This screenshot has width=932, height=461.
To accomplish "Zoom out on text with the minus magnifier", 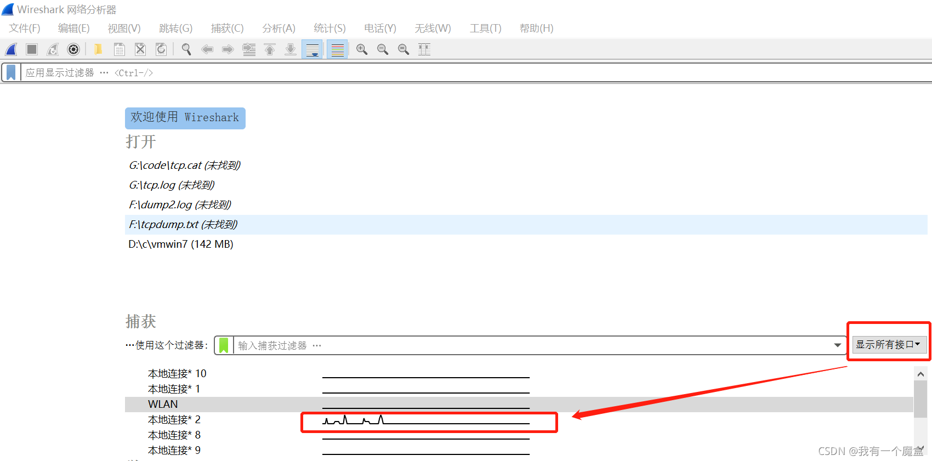I will [x=383, y=49].
